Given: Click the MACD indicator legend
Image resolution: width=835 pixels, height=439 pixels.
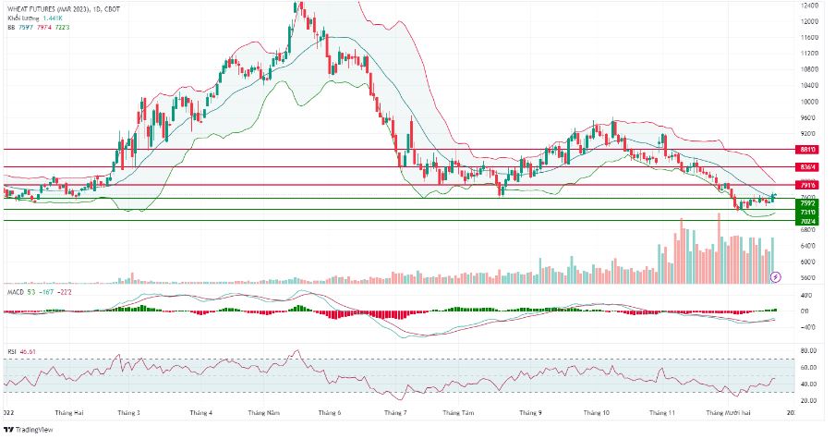Looking at the screenshot, I should pos(40,292).
